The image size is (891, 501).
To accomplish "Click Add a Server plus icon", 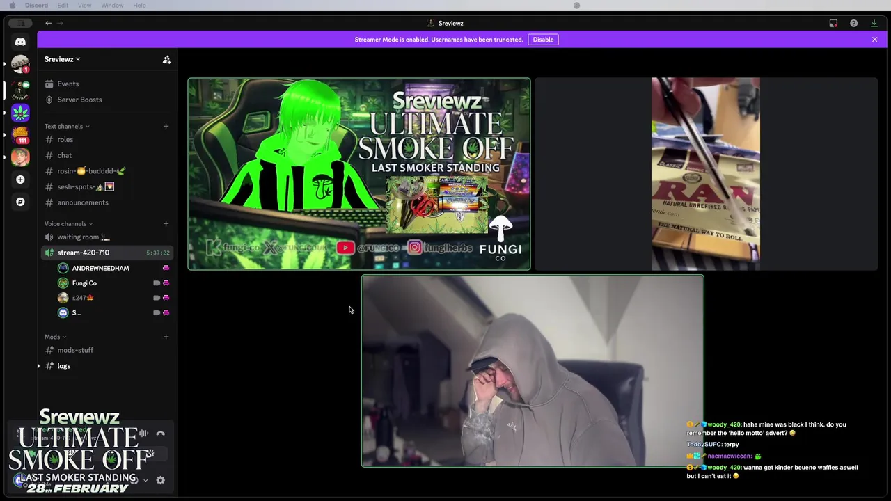I will point(20,180).
